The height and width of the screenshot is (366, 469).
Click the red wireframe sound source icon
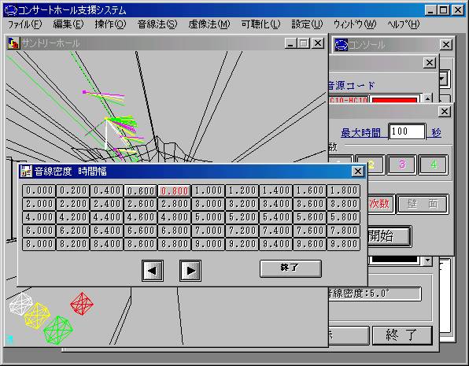(82, 304)
